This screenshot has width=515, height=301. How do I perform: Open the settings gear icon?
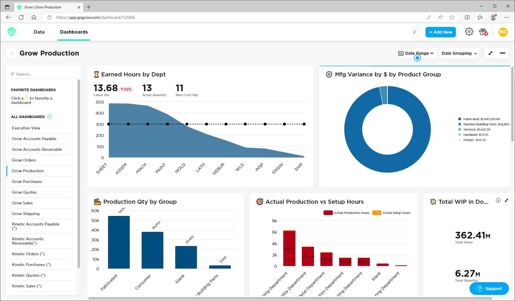(469, 32)
